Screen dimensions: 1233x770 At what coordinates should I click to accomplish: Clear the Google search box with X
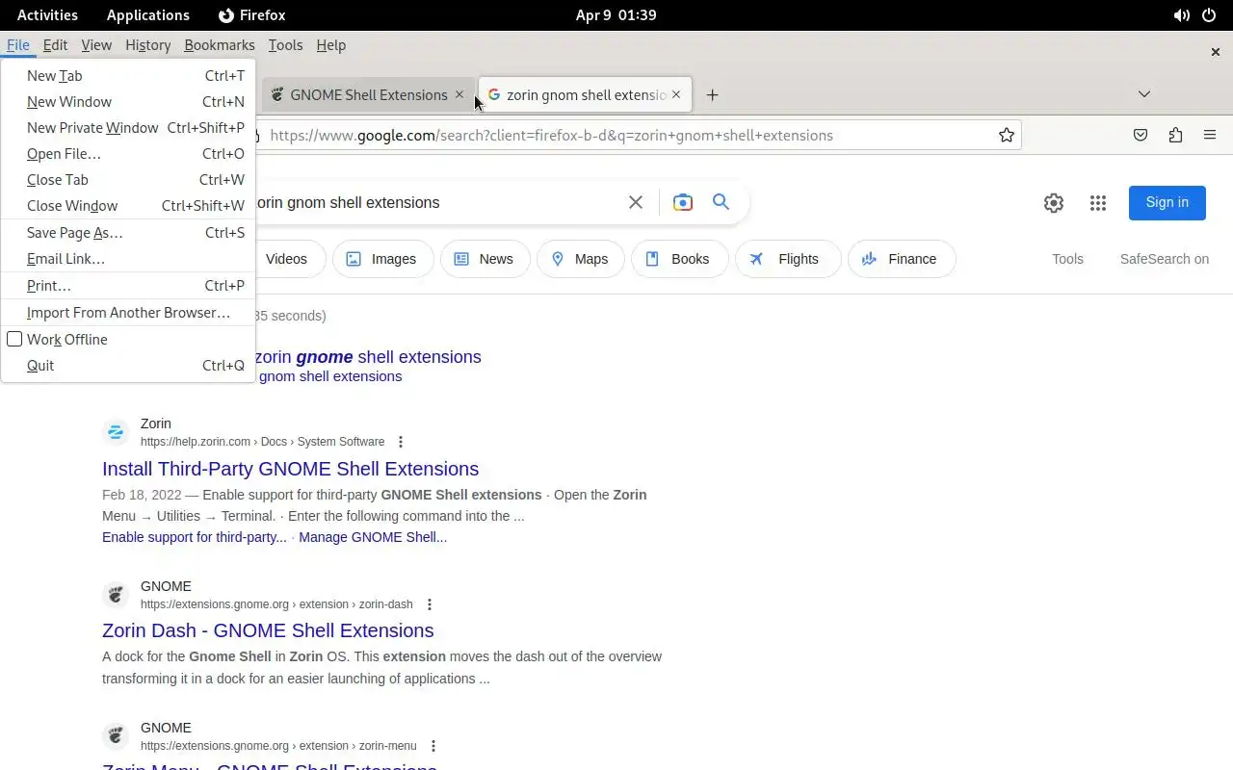tap(636, 202)
